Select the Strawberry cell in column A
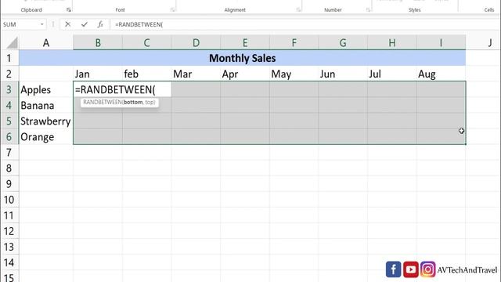 (x=45, y=121)
